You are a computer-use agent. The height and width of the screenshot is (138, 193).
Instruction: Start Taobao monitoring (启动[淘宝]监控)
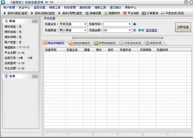16,13
